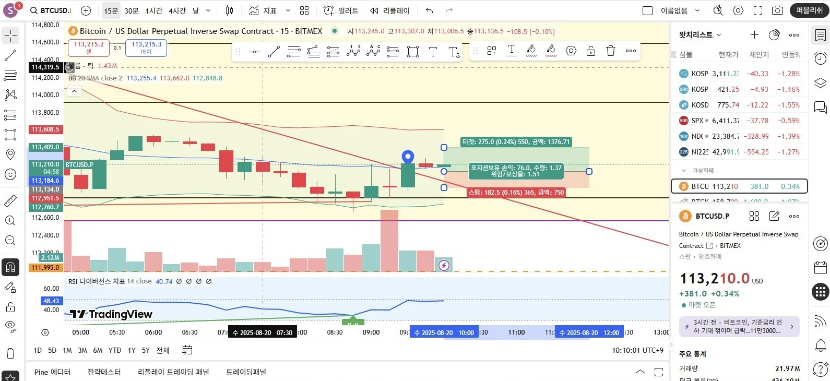Toggle magnet mode
Viewport: 830px width, 381px height.
(x=10, y=267)
